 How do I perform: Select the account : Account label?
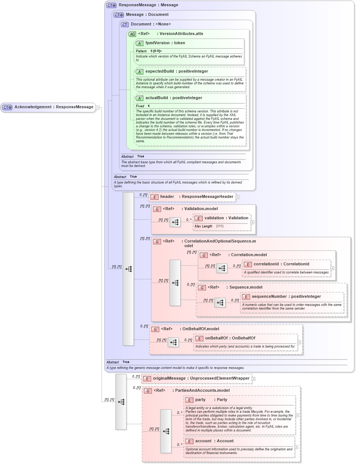pos(214,441)
